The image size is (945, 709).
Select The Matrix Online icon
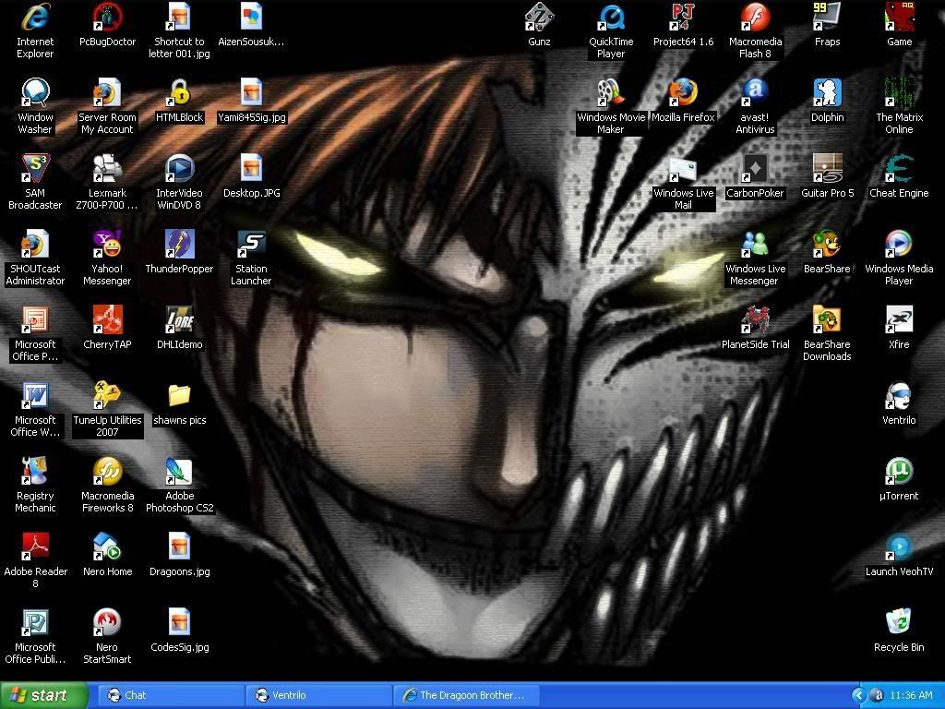(899, 93)
